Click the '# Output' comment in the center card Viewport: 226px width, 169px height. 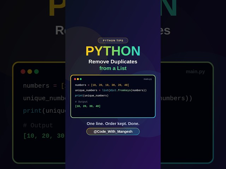click(81, 102)
